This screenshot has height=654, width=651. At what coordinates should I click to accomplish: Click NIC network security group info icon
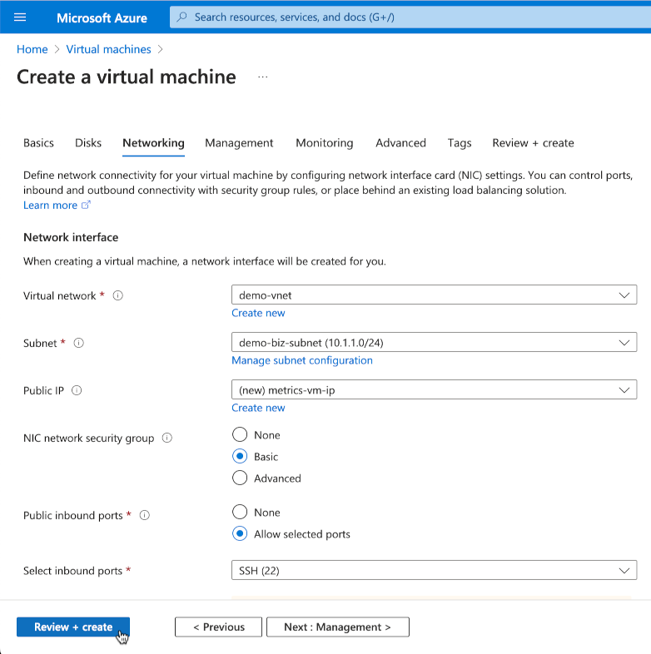click(x=167, y=438)
